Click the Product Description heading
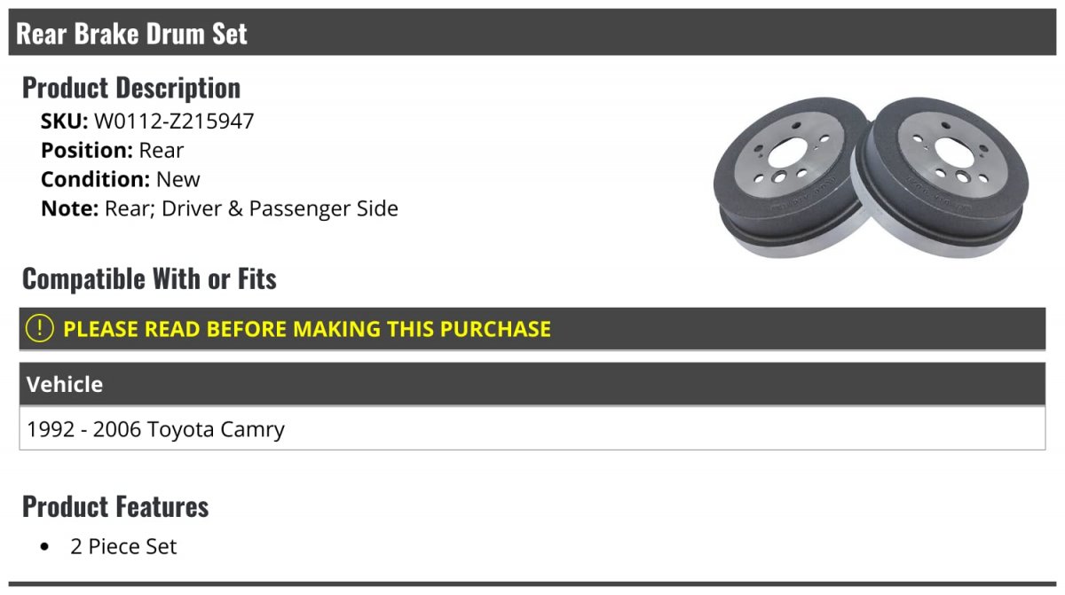 [x=131, y=88]
